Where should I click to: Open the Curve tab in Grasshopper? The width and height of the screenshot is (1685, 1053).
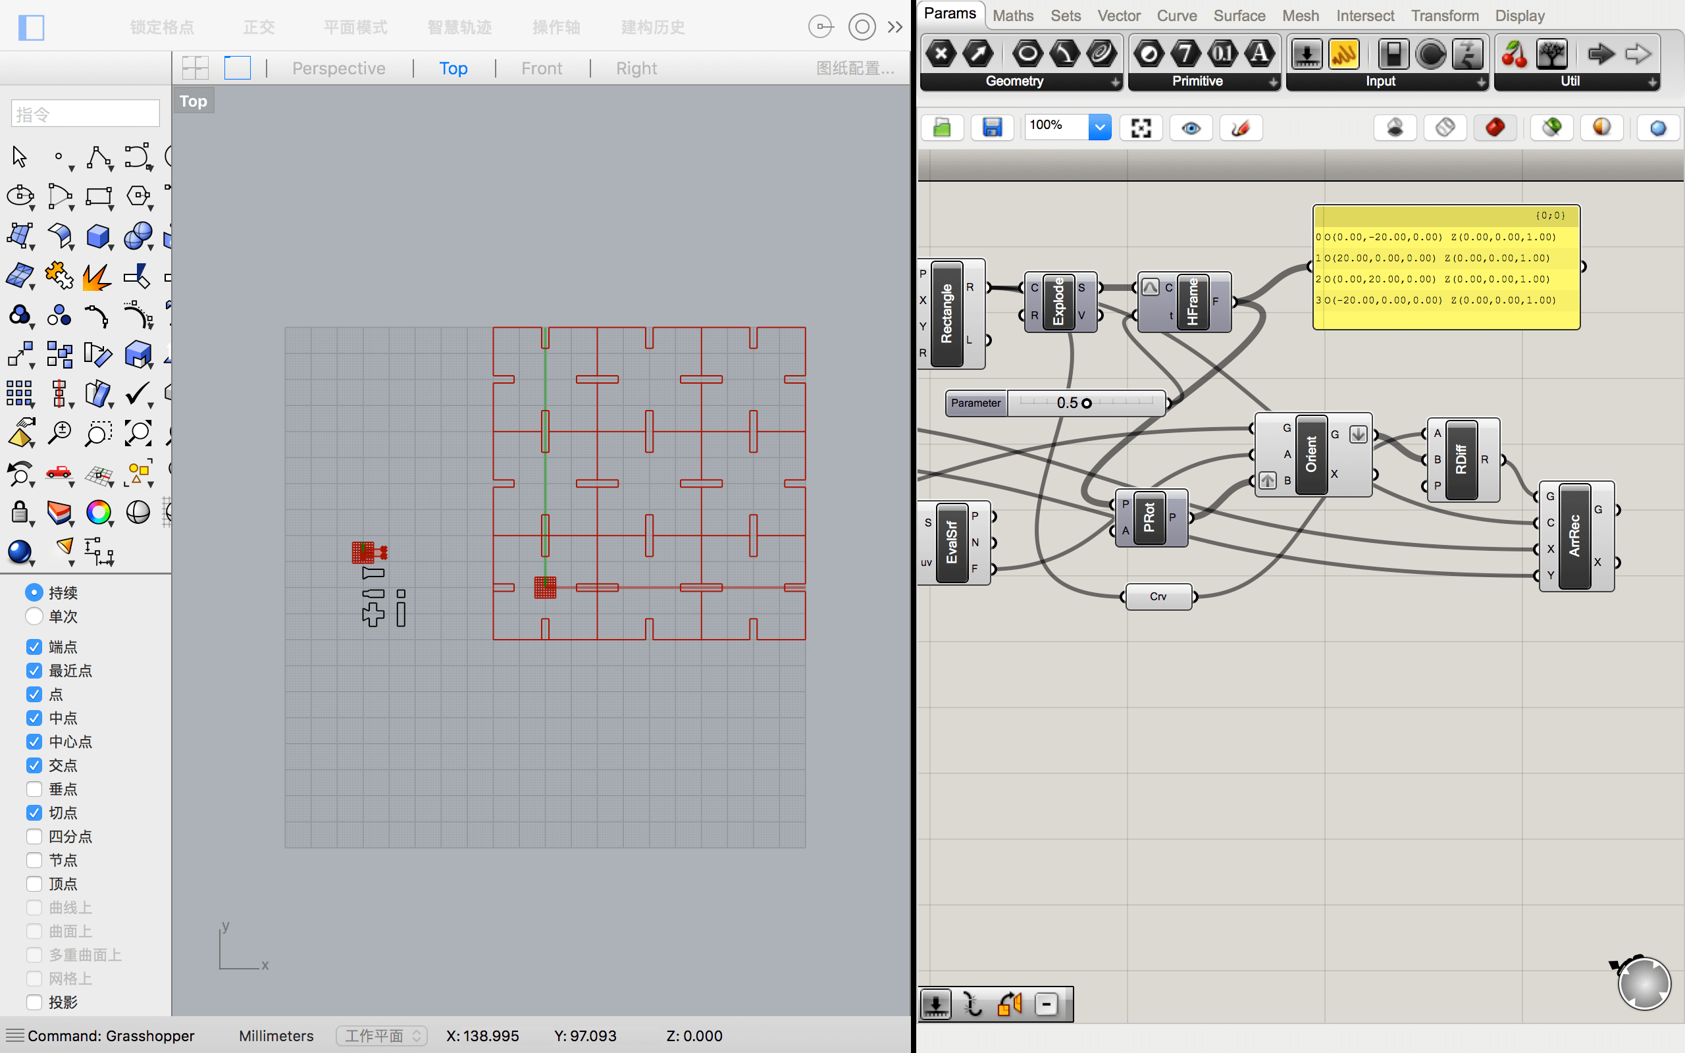coord(1176,15)
